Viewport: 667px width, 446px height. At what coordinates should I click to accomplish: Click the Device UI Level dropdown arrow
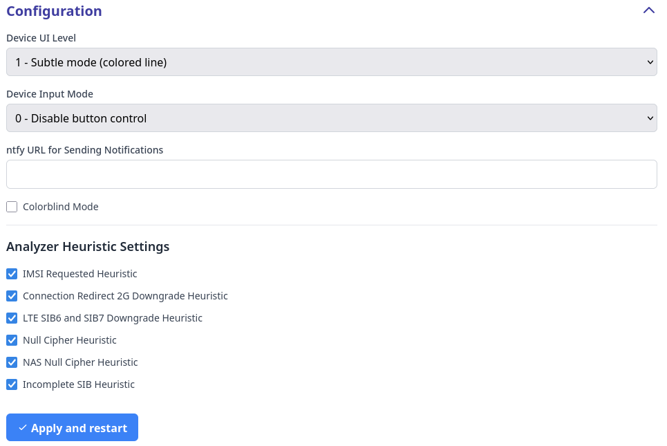tap(650, 62)
